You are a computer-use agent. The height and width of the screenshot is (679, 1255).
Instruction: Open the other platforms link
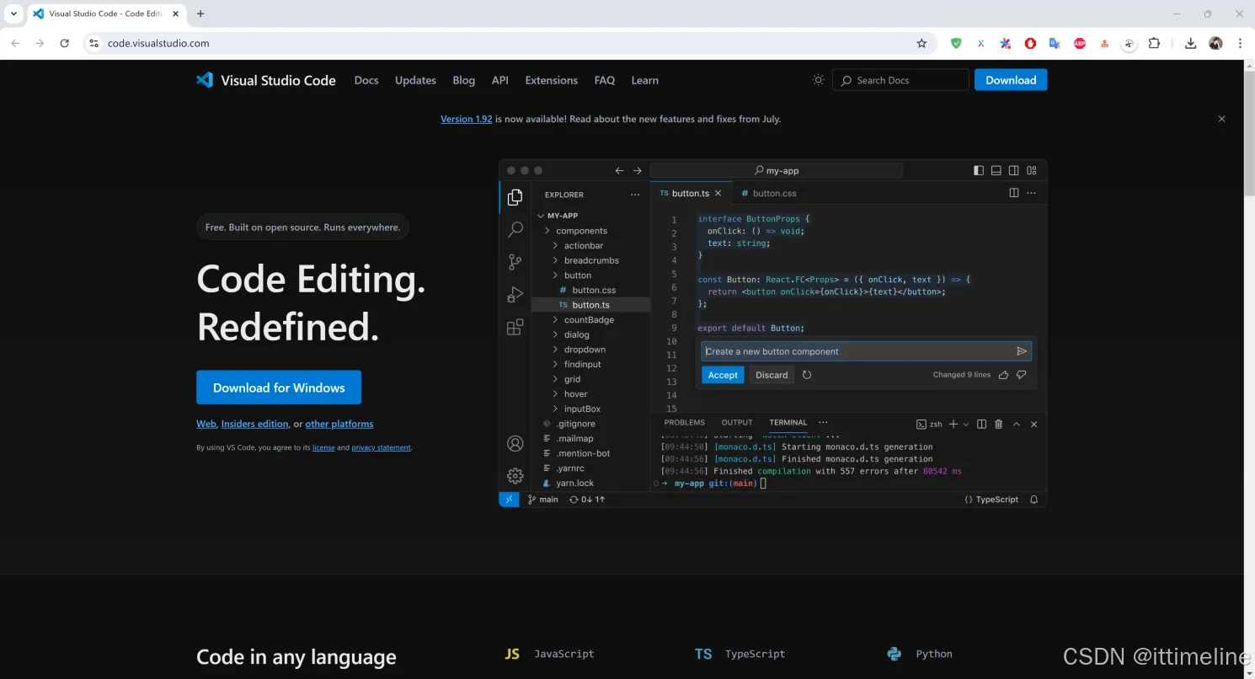click(339, 424)
